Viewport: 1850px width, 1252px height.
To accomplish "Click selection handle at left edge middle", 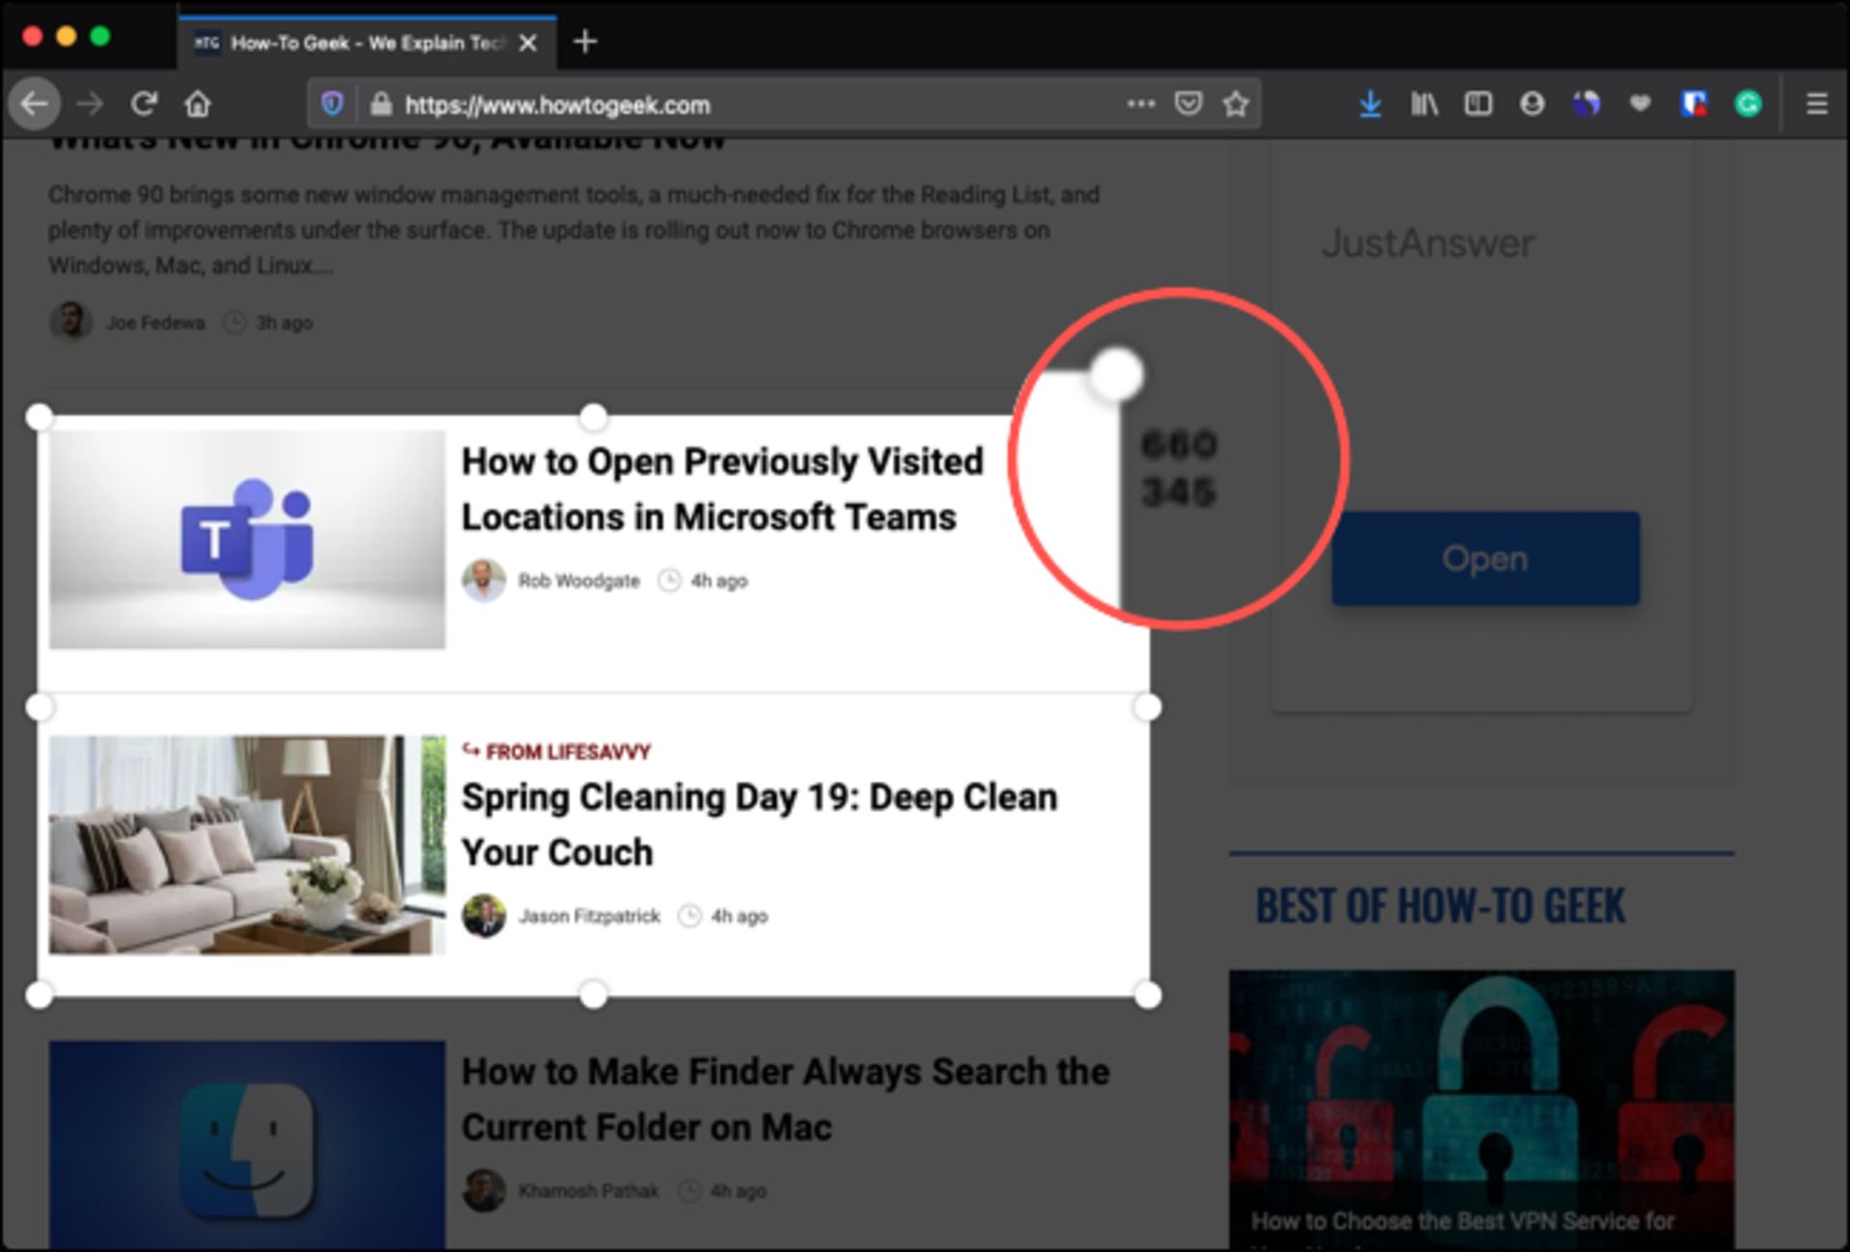I will coord(40,707).
